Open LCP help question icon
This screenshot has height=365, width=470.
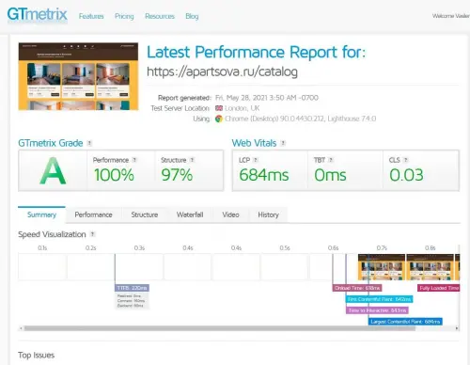point(256,160)
